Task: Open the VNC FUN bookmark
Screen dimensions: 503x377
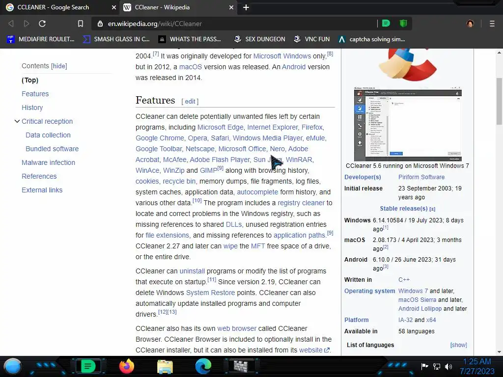Action: (311, 39)
